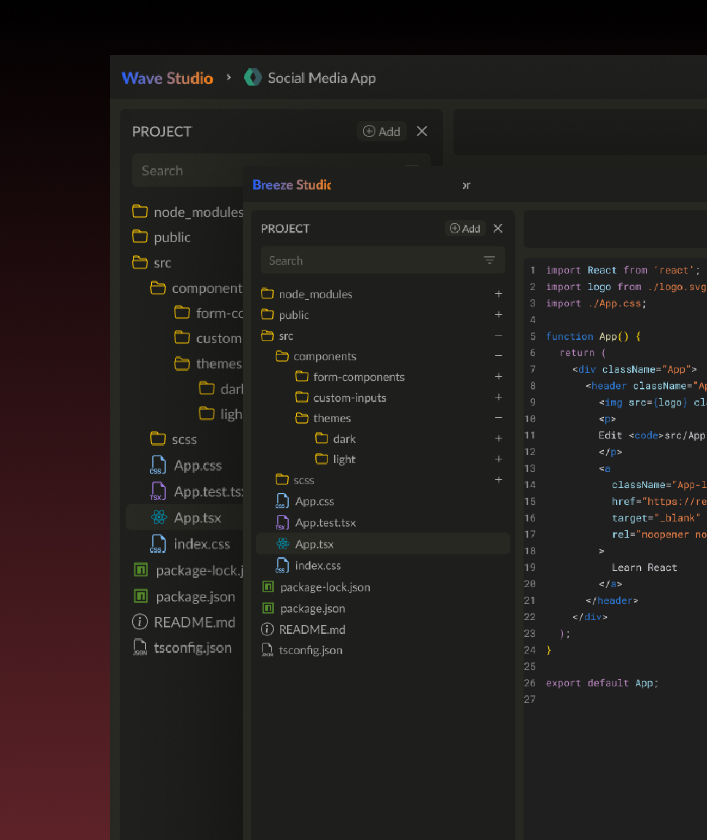Screen dimensions: 707x840
Task: Click the TSX file icon beside App.test.tsx in Breeze Studio
Action: coord(282,523)
